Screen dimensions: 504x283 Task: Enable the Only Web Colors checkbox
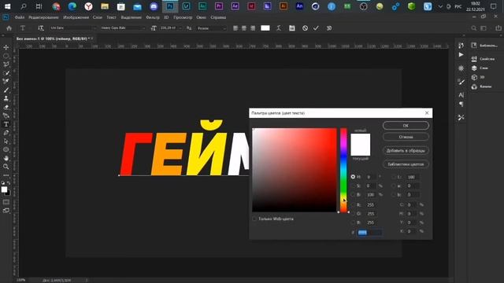(254, 219)
